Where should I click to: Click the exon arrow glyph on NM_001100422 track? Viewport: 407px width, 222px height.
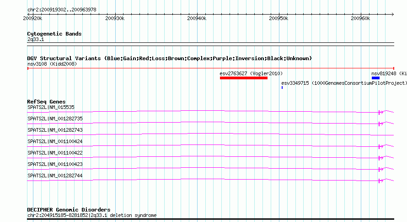381,158
